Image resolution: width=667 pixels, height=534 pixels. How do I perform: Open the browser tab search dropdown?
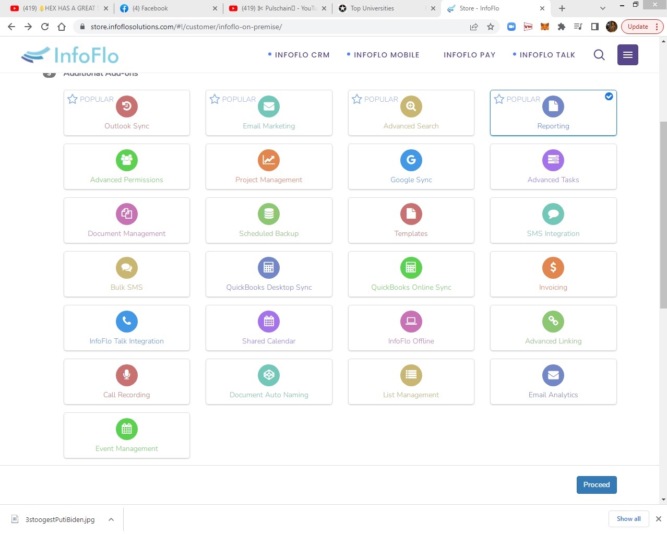tap(603, 8)
